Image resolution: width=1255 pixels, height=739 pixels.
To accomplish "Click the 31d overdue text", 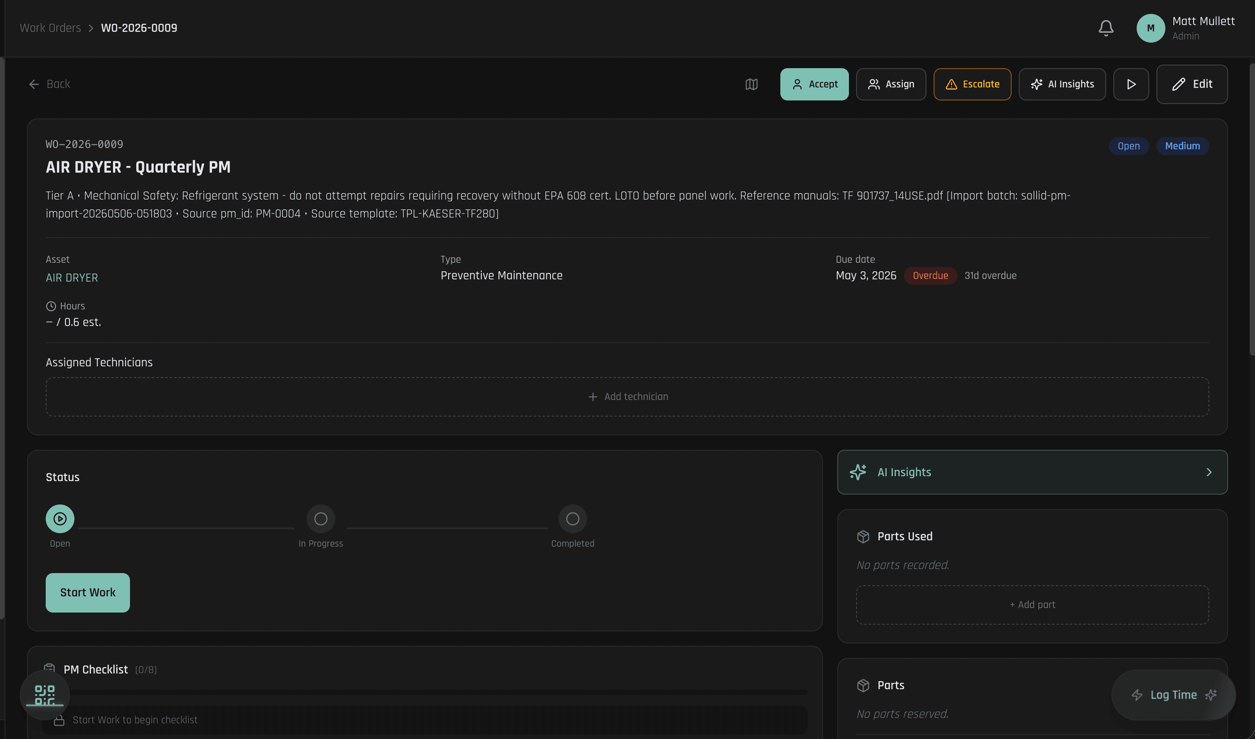I will click(x=990, y=276).
